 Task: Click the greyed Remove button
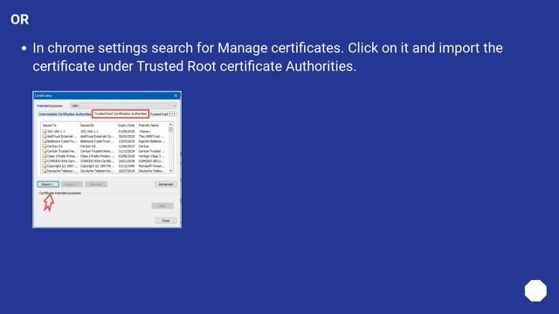coord(96,184)
